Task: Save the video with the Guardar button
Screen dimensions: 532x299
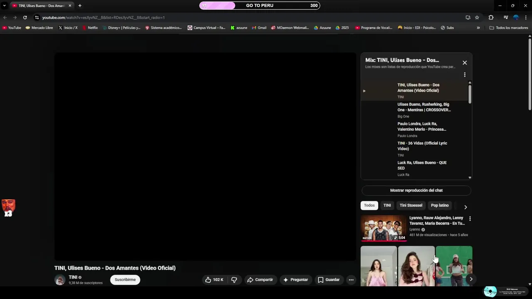Action: click(329, 280)
